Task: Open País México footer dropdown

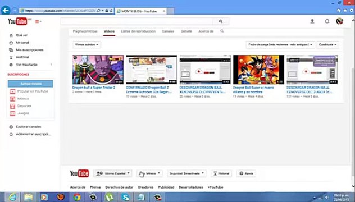Action: (149, 173)
